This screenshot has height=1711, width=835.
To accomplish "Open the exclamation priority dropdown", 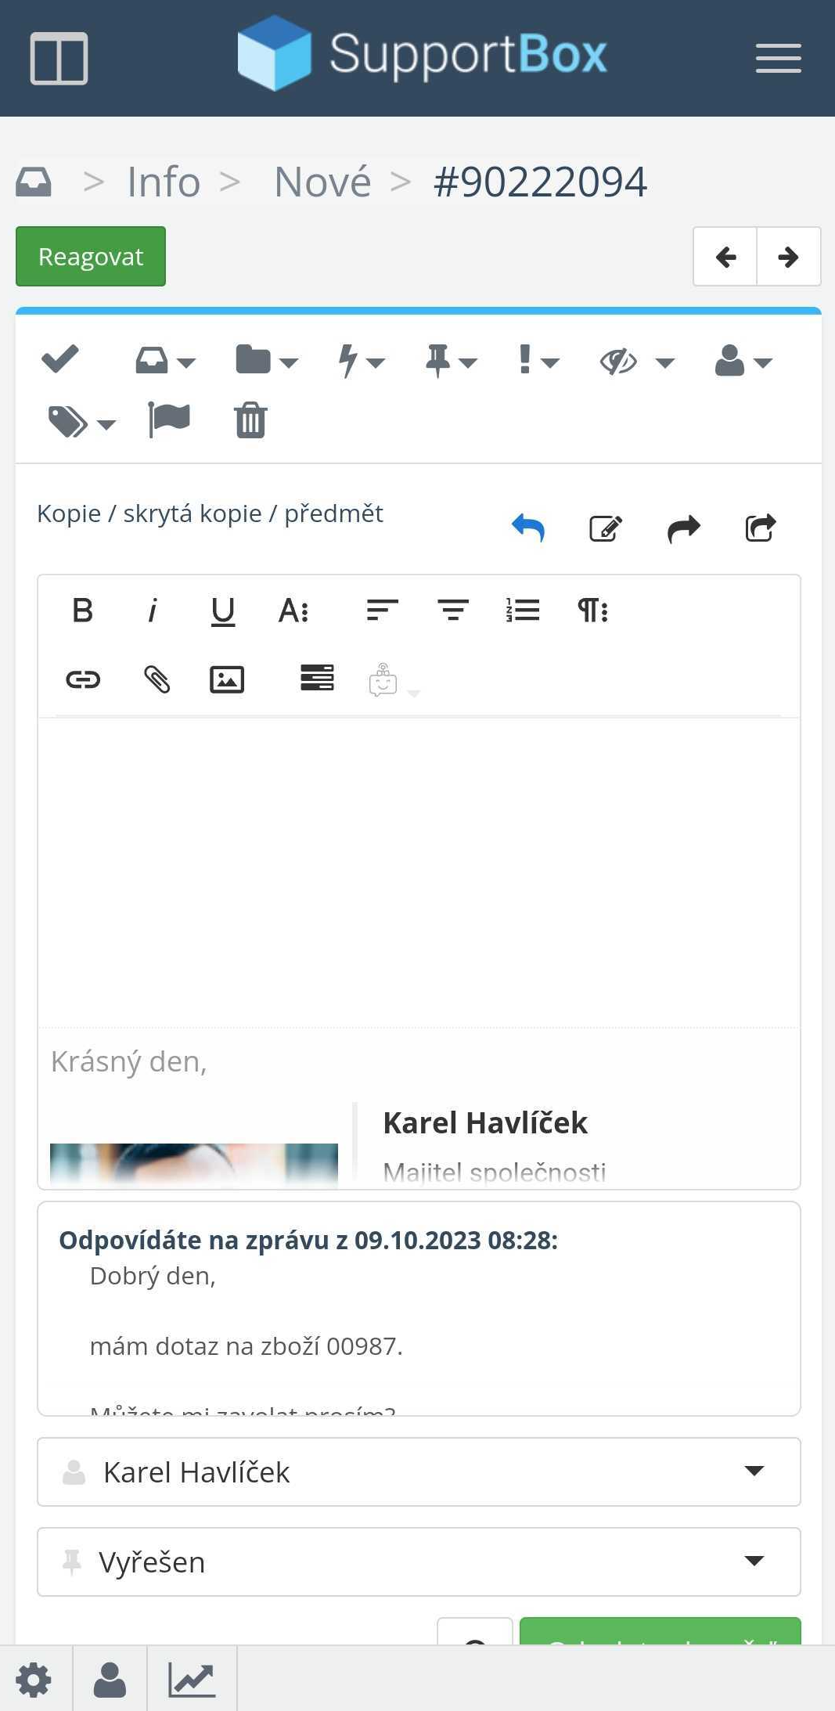I will click(539, 361).
